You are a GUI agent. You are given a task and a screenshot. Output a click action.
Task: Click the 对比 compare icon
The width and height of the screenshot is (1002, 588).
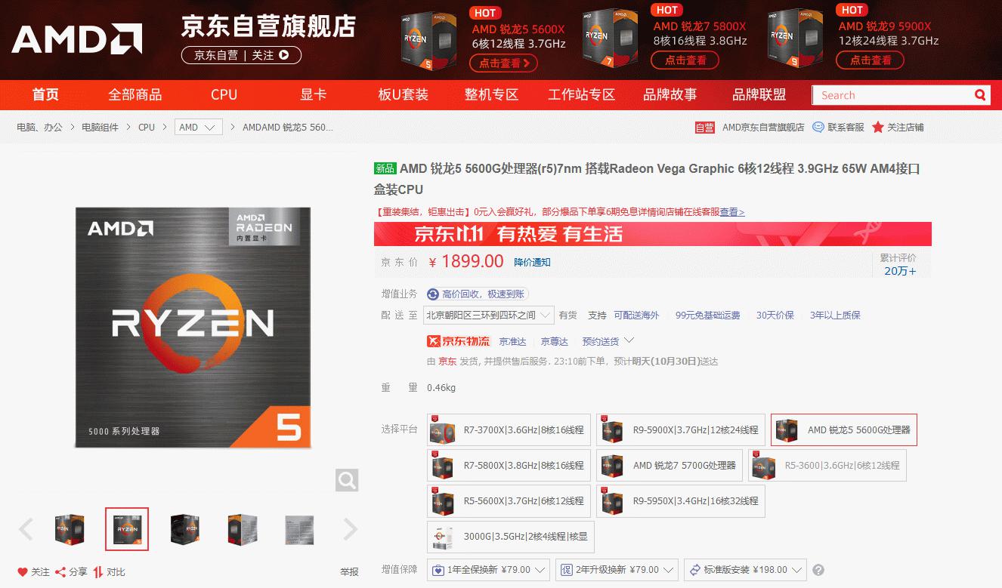98,572
